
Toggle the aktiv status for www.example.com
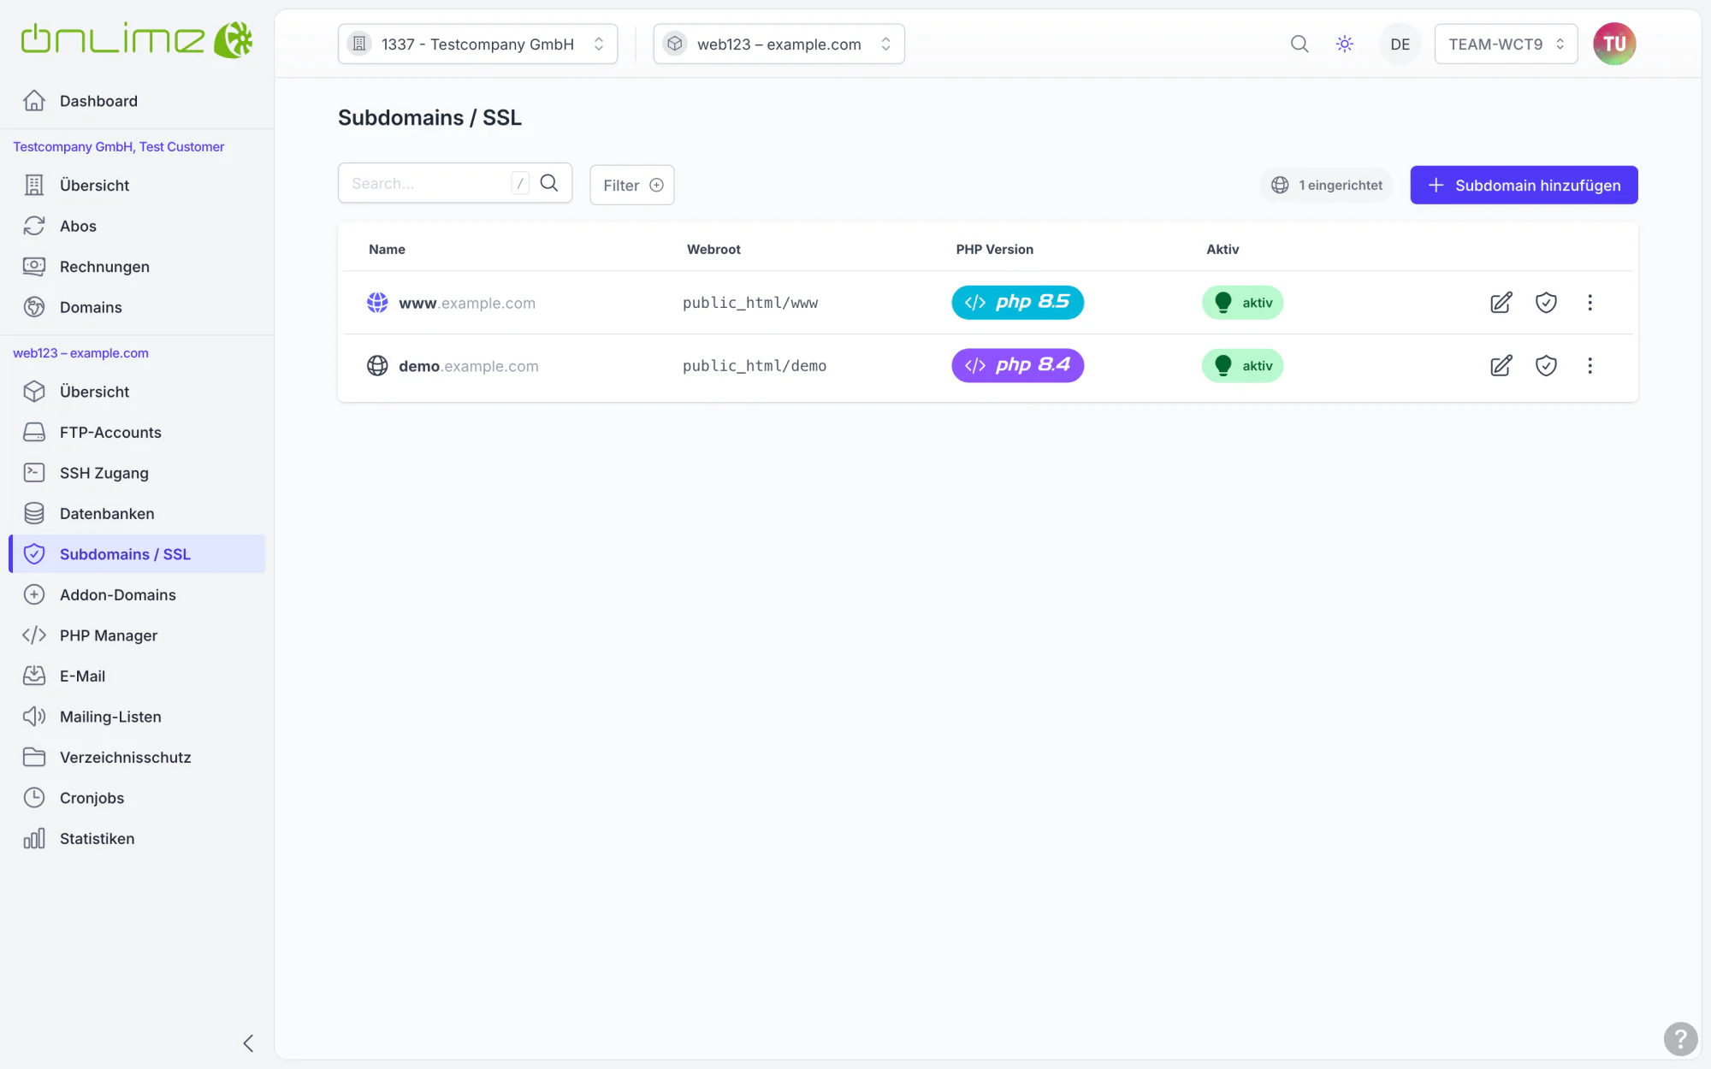[x=1242, y=303]
